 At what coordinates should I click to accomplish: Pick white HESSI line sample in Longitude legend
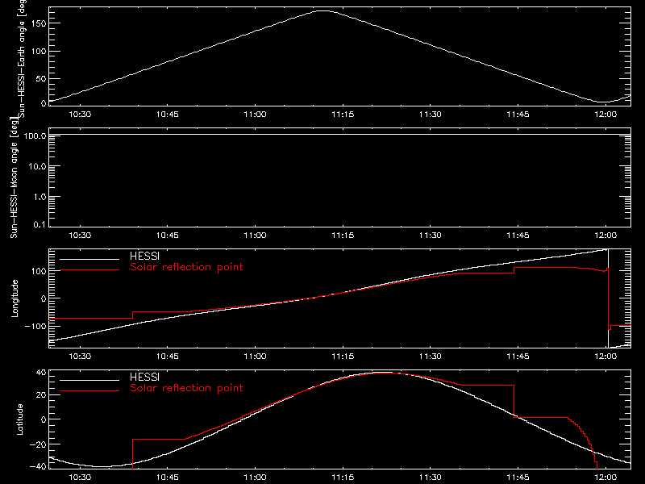89,259
